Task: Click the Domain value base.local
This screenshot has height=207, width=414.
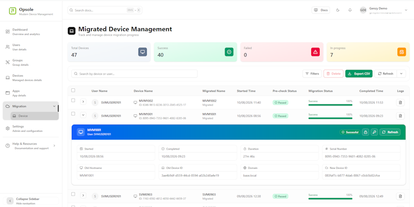Action: tap(250, 176)
